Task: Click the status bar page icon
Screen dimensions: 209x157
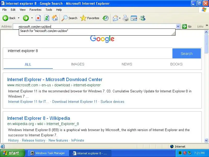Action: (3, 146)
